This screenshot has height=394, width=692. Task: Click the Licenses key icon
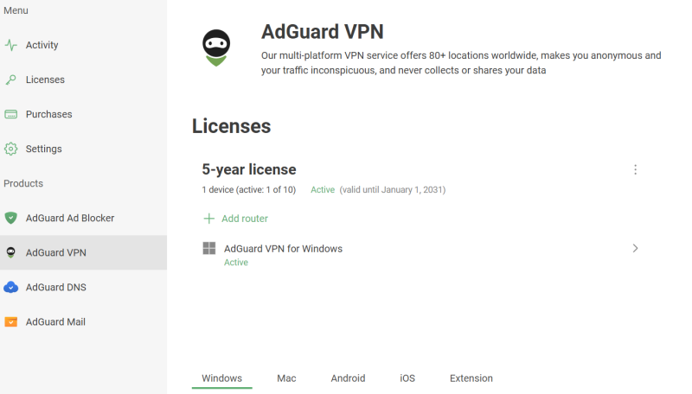[x=10, y=79]
